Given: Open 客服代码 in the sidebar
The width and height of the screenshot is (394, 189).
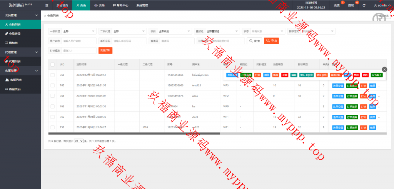Looking at the screenshot, I should [15, 89].
